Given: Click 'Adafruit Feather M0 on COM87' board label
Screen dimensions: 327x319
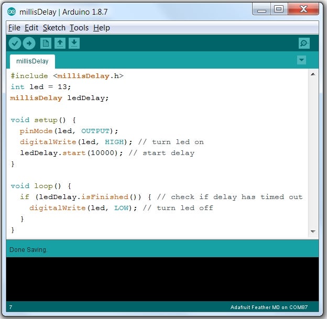Looking at the screenshot, I should (x=269, y=307).
